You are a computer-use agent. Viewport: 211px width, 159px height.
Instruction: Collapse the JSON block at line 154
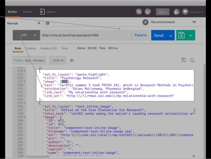click(x=25, y=71)
